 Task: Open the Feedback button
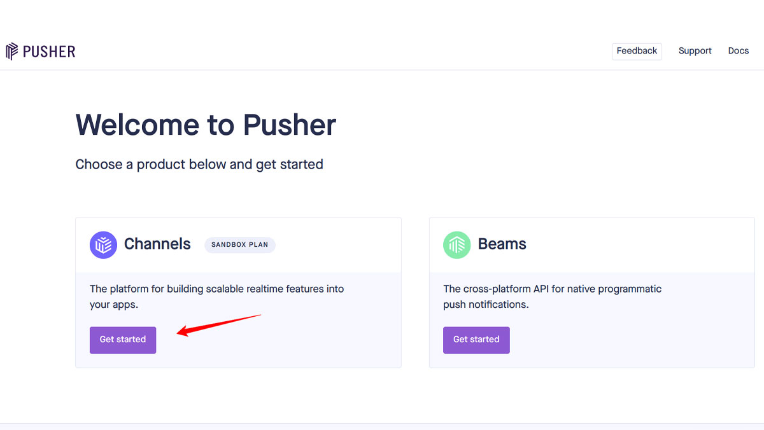(637, 51)
